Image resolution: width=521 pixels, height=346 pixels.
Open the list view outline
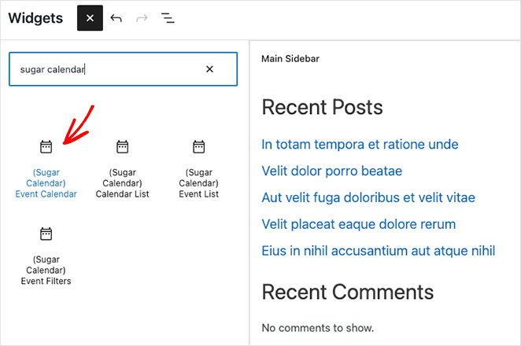coord(168,18)
